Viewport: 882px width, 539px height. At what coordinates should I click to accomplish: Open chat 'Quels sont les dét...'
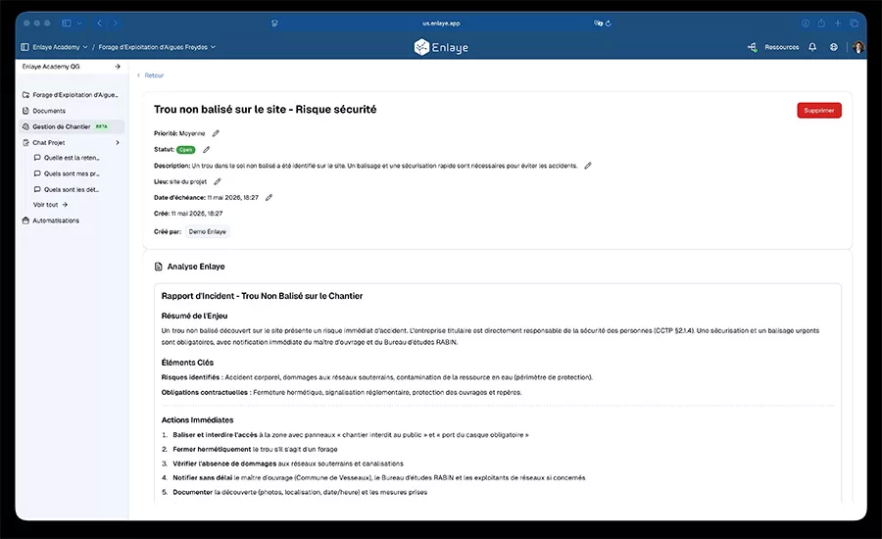[72, 189]
